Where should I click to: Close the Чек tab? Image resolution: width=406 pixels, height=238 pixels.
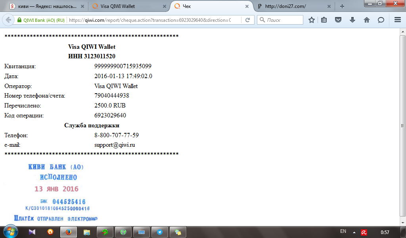click(x=247, y=6)
